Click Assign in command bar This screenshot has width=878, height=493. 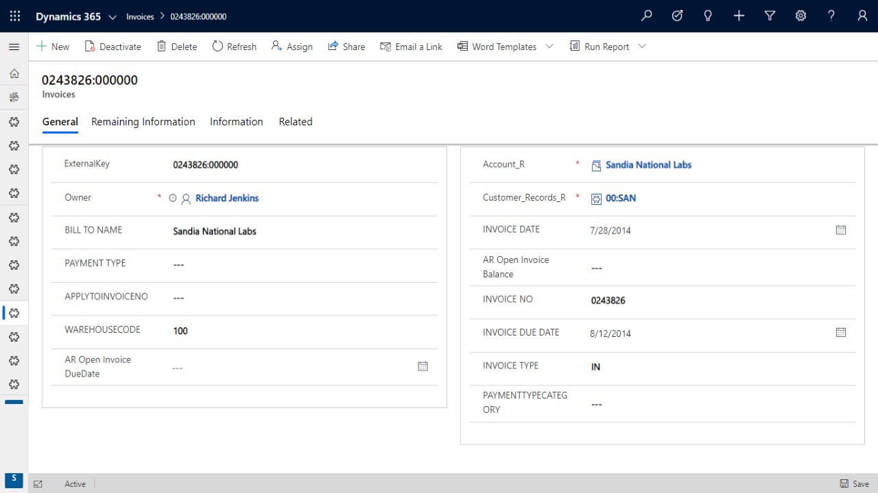292,47
